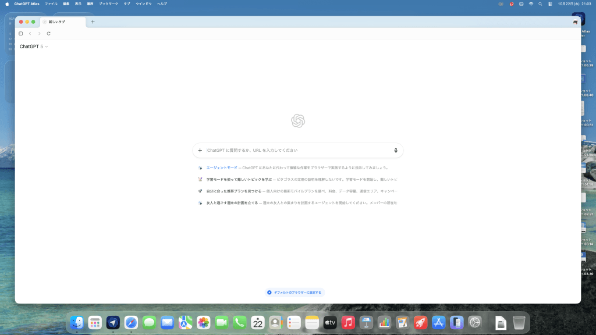
Task: Open the 履歴 menu in the menu bar
Action: point(90,3)
